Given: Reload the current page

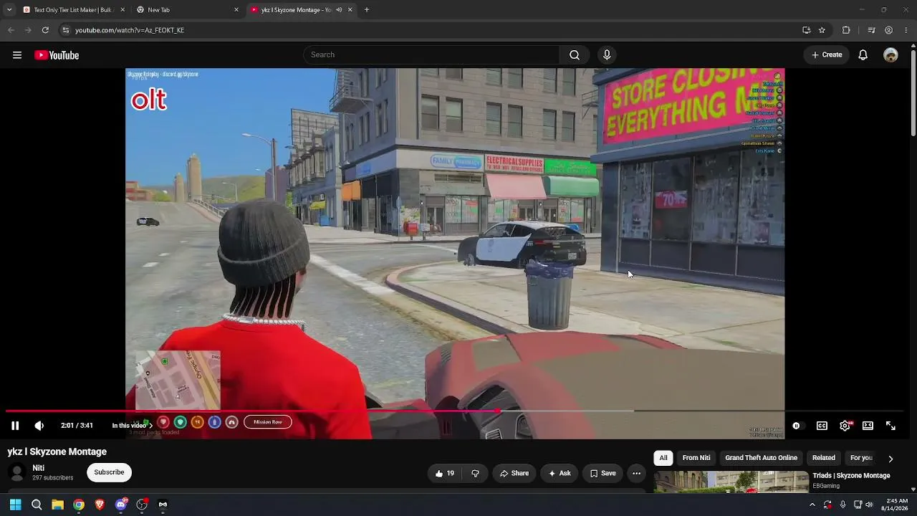Looking at the screenshot, I should [45, 30].
